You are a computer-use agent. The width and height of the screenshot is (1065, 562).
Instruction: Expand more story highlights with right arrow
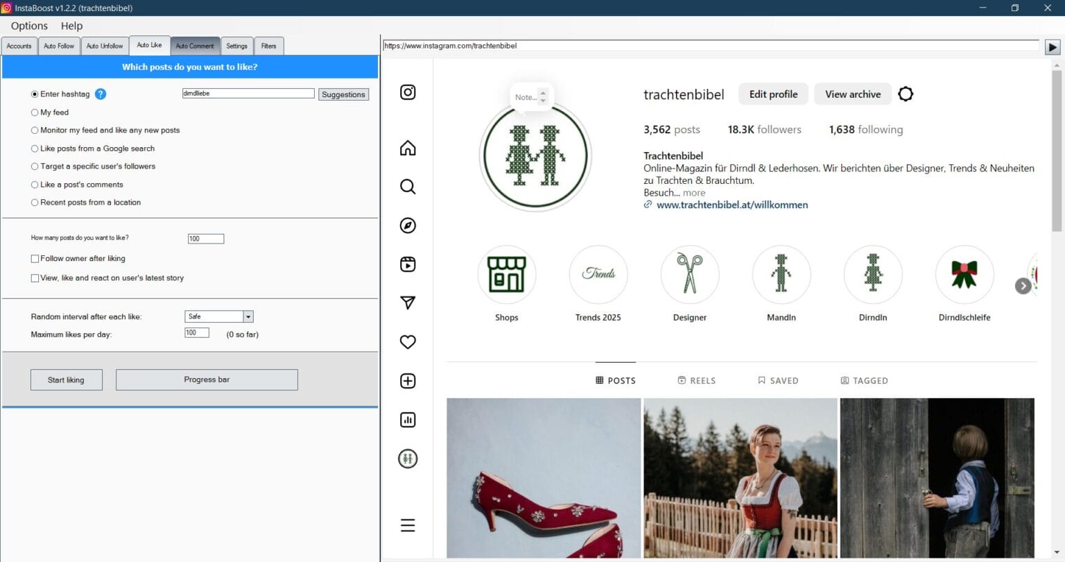pyautogui.click(x=1022, y=285)
